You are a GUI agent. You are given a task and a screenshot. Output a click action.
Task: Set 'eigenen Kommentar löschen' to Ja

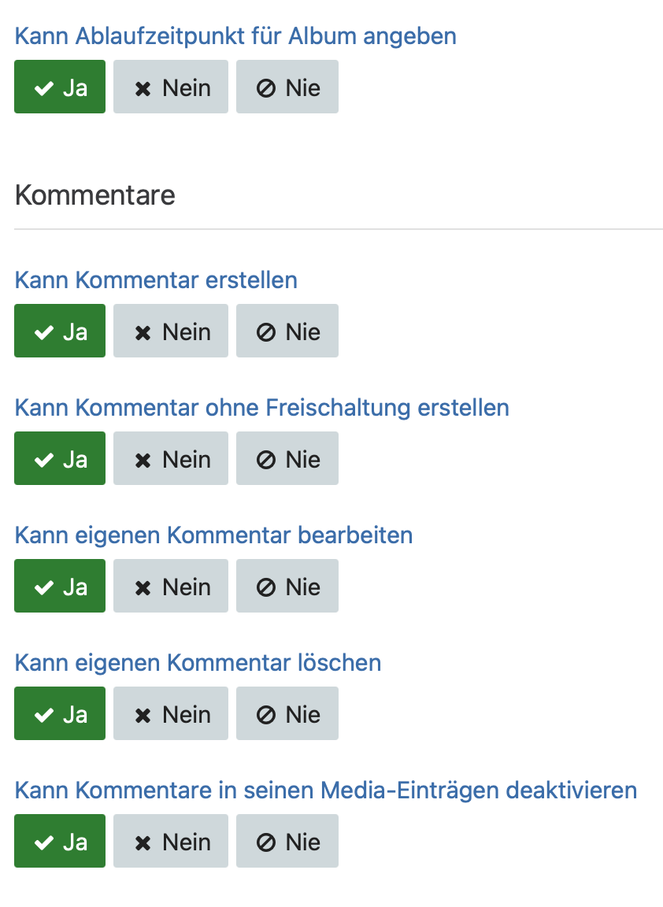coord(60,714)
